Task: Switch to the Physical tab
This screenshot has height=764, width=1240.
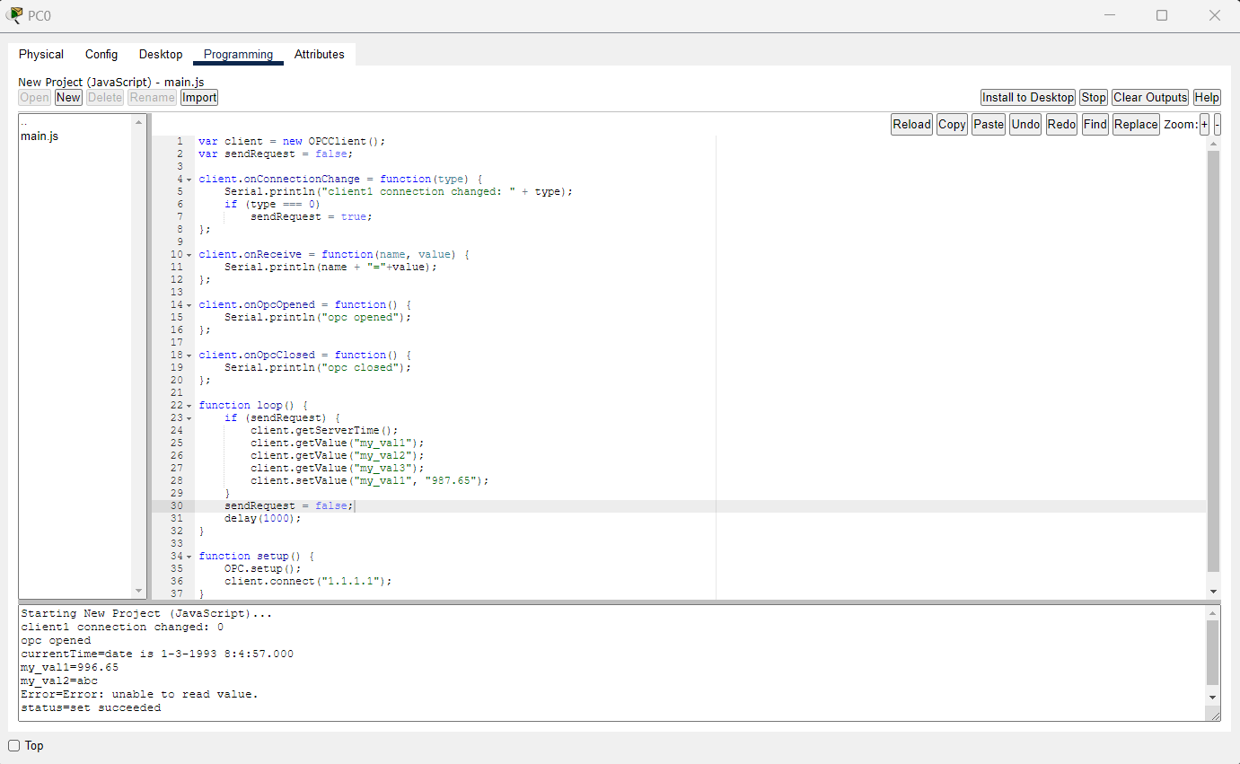Action: [41, 55]
